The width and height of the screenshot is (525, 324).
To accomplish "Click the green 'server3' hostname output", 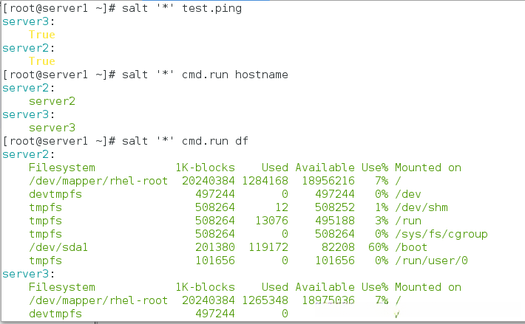I will pos(52,127).
